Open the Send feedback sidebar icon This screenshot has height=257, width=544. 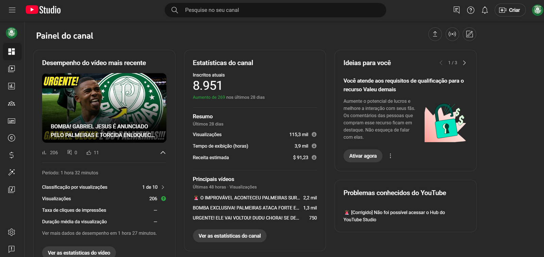[12, 249]
